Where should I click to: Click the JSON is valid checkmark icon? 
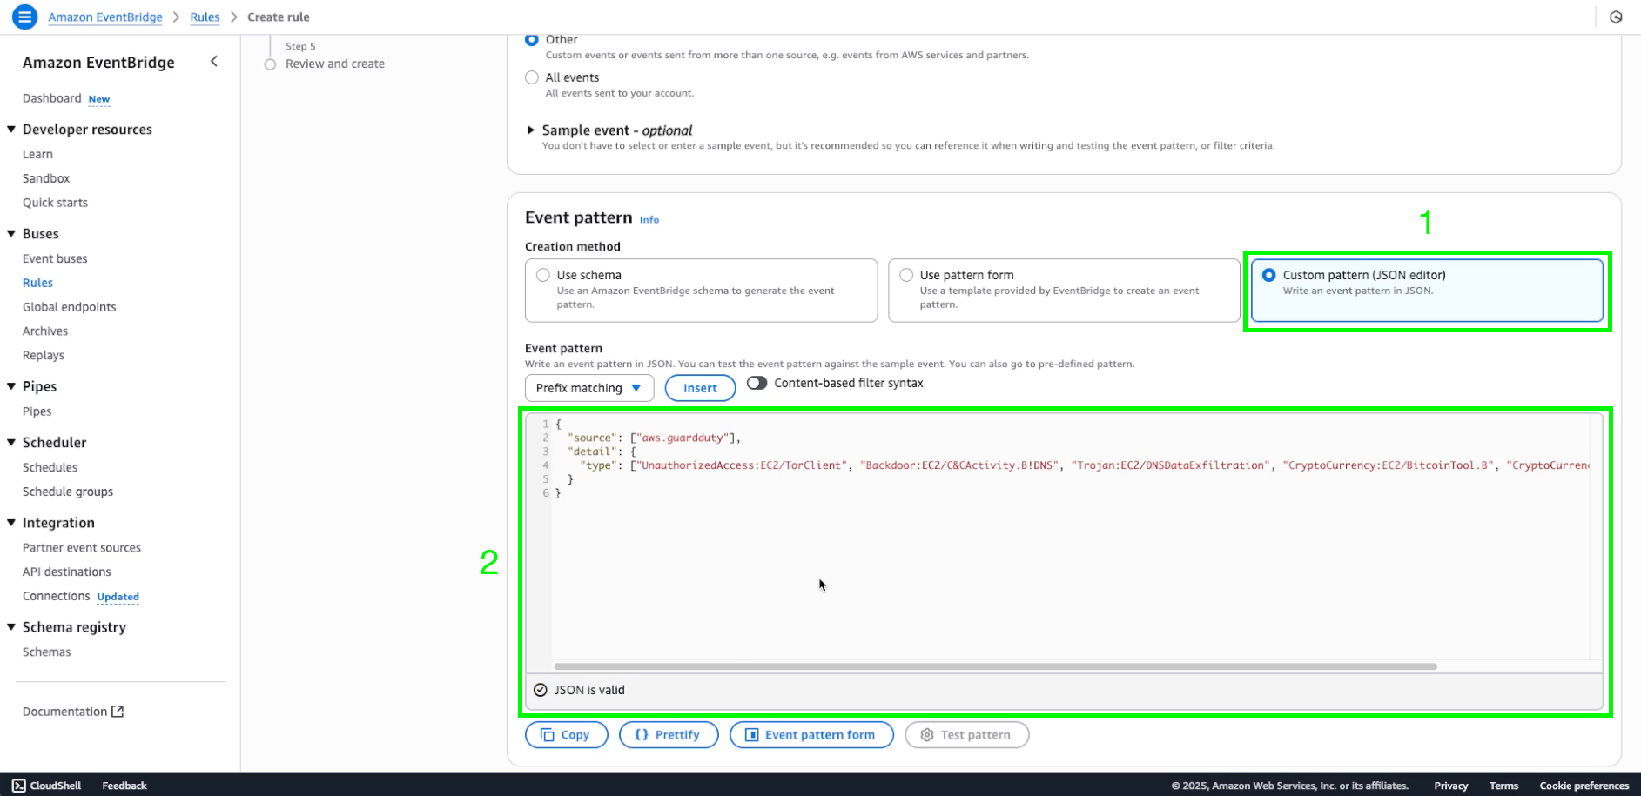click(x=541, y=690)
